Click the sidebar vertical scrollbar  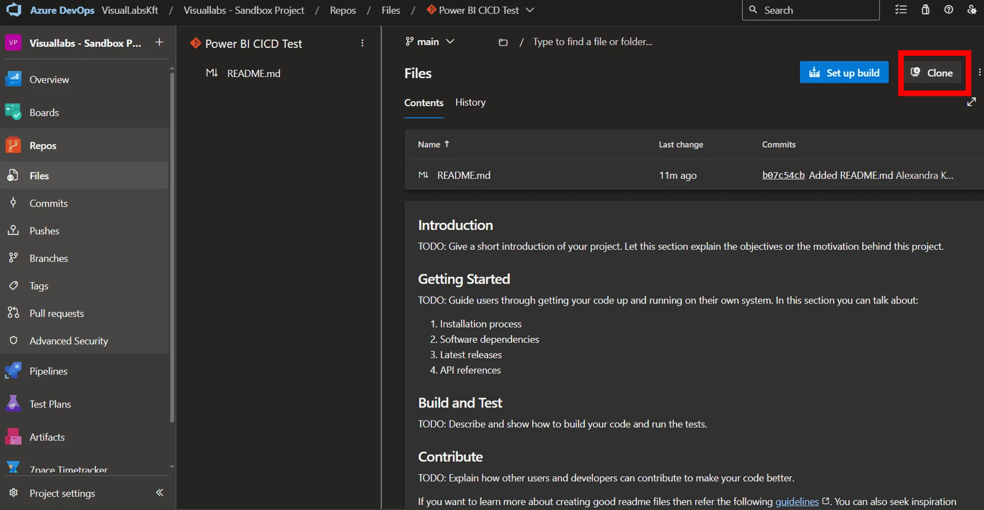click(x=172, y=246)
